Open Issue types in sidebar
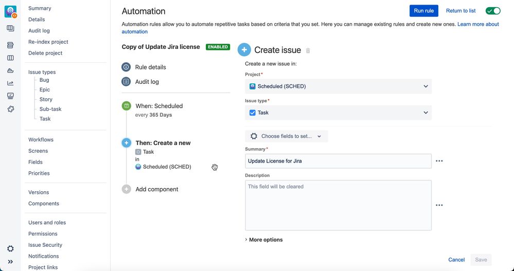This screenshot has width=514, height=271. (x=42, y=72)
